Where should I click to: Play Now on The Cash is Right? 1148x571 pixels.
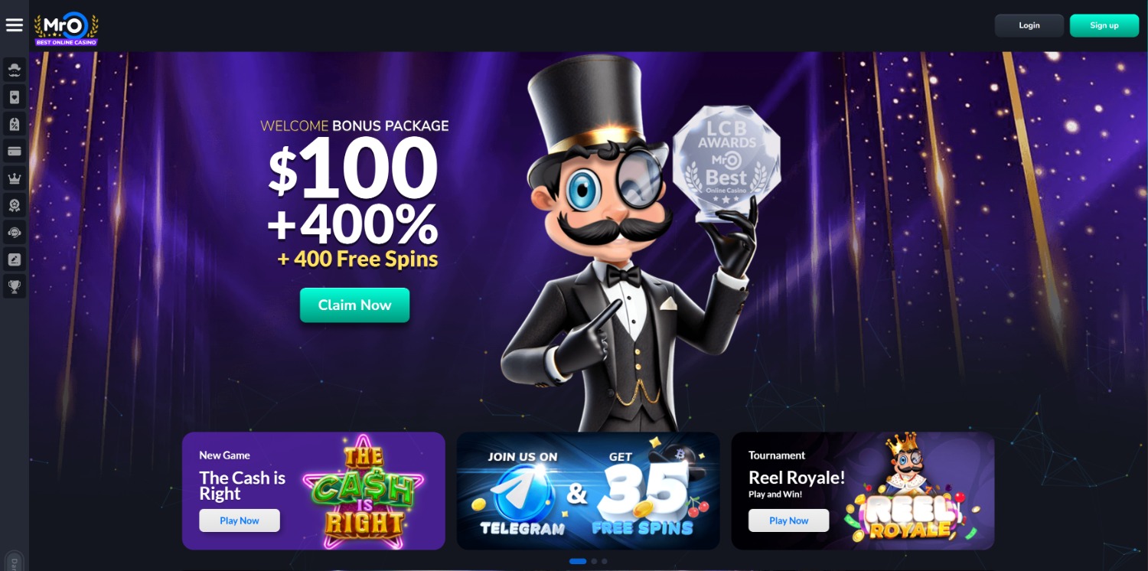pyautogui.click(x=240, y=520)
